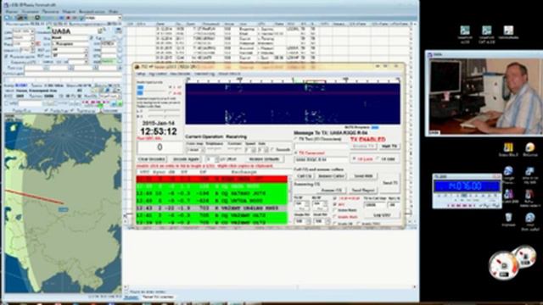Click the Call CQ button
The width and height of the screenshot is (543, 305).
pos(305,176)
